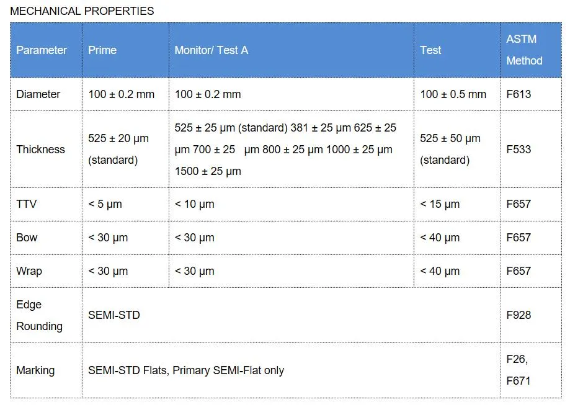This screenshot has width=570, height=407.
Task: Click the Monitor/ Test A column header
Action: point(212,50)
